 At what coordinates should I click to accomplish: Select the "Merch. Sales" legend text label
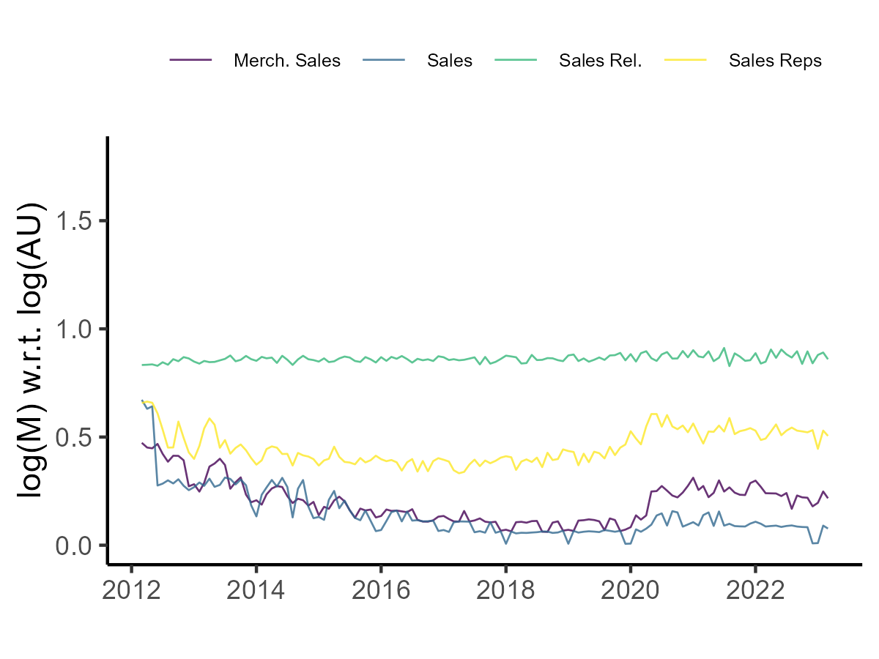[x=286, y=61]
